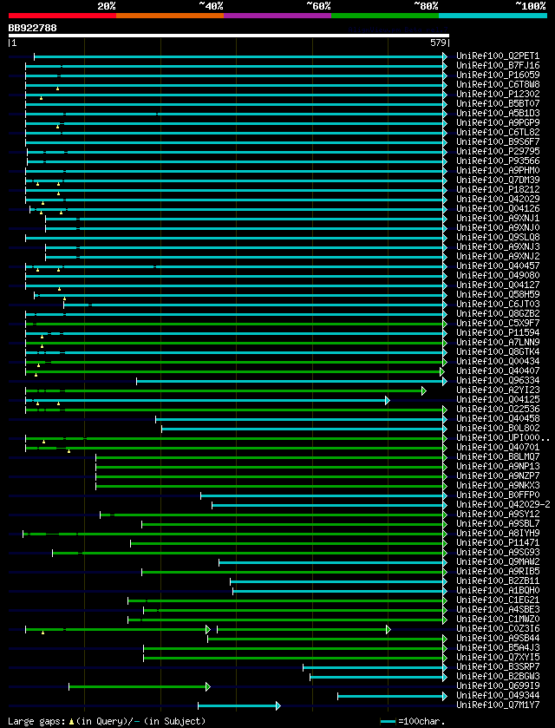
Task: Click the green ~80% identity legend segment
Action: (x=385, y=16)
